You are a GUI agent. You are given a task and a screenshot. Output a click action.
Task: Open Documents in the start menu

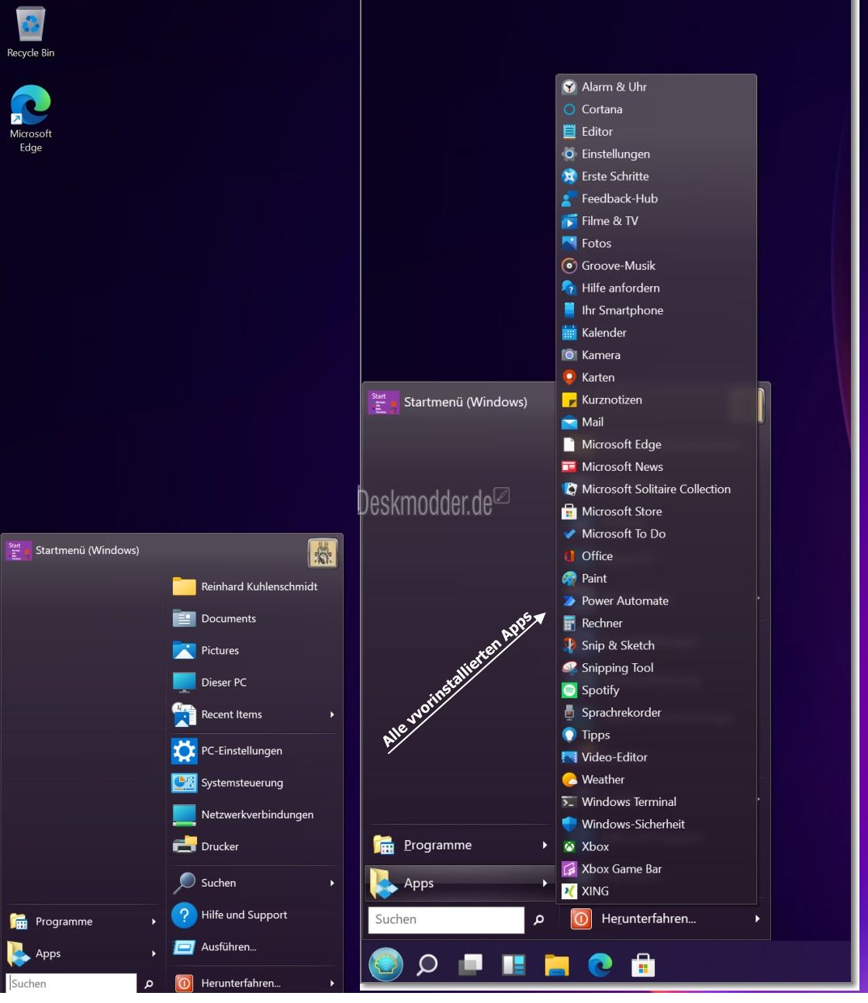(x=254, y=618)
